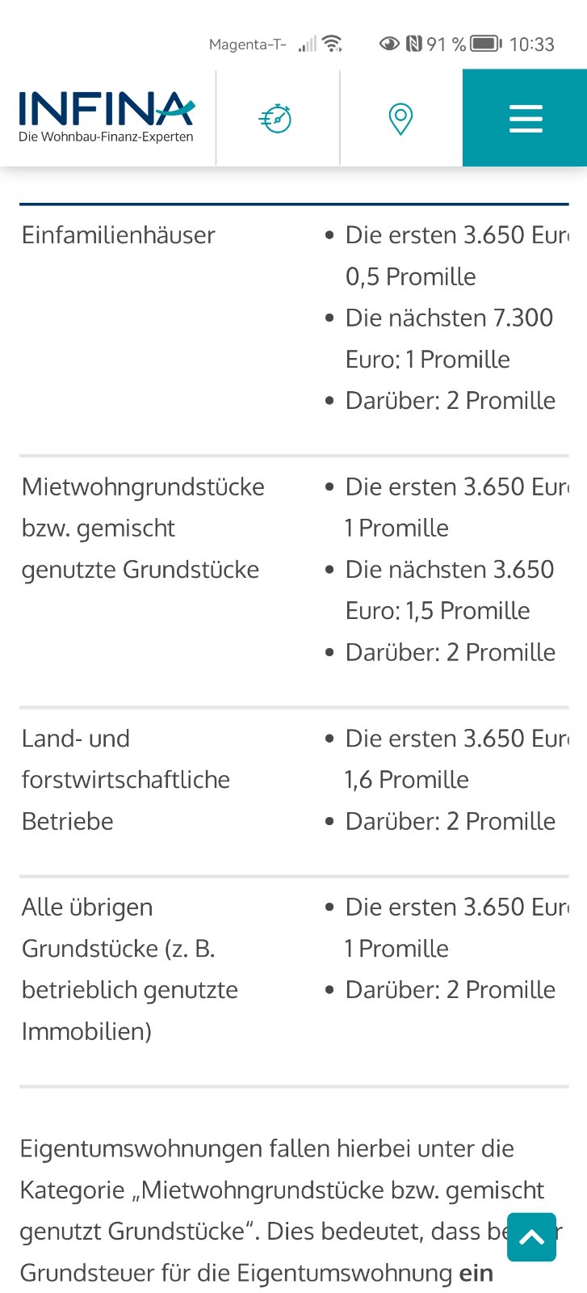The image size is (587, 1293).
Task: Tap the NFC status icon
Action: point(414,44)
